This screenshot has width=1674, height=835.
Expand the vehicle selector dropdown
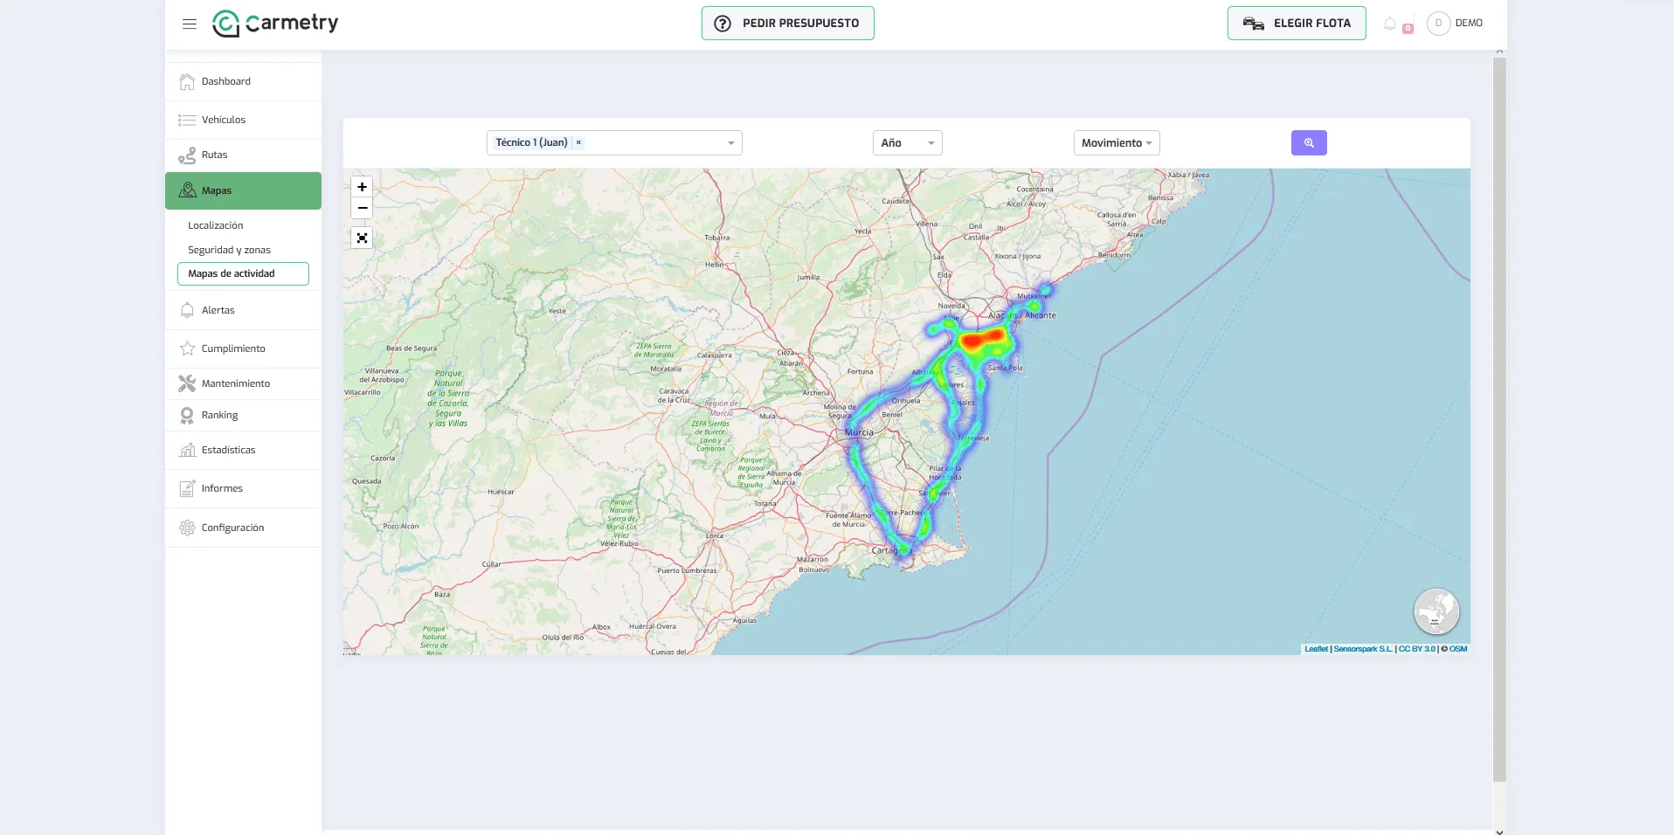tap(730, 143)
